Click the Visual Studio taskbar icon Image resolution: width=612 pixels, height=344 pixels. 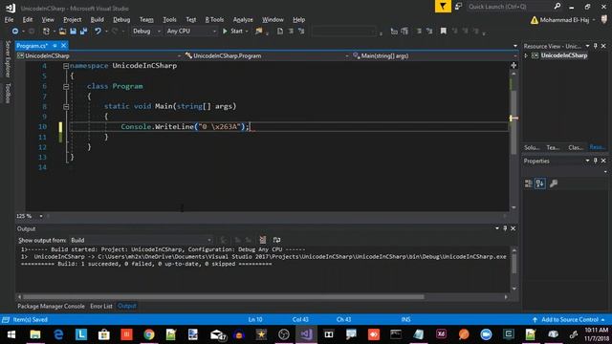[x=306, y=334]
